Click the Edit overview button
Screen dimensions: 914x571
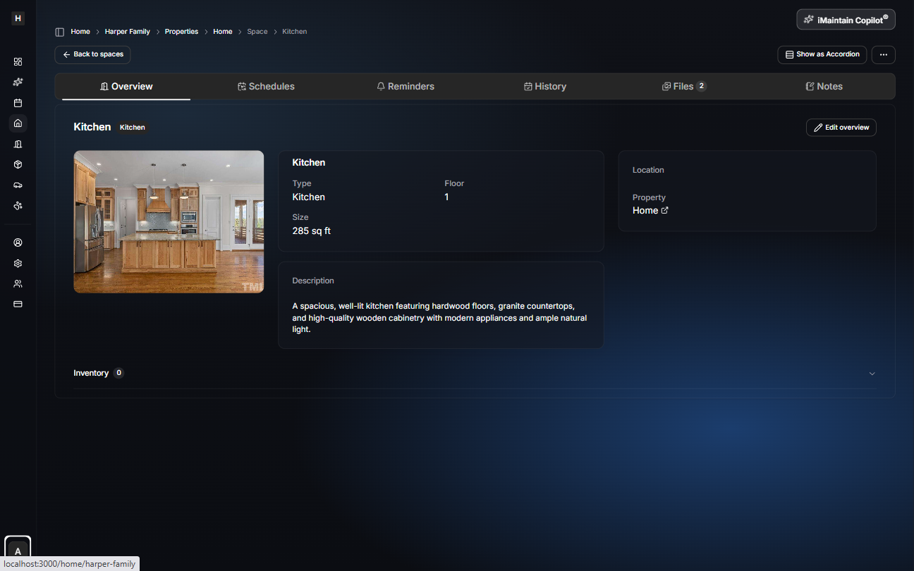pos(841,127)
